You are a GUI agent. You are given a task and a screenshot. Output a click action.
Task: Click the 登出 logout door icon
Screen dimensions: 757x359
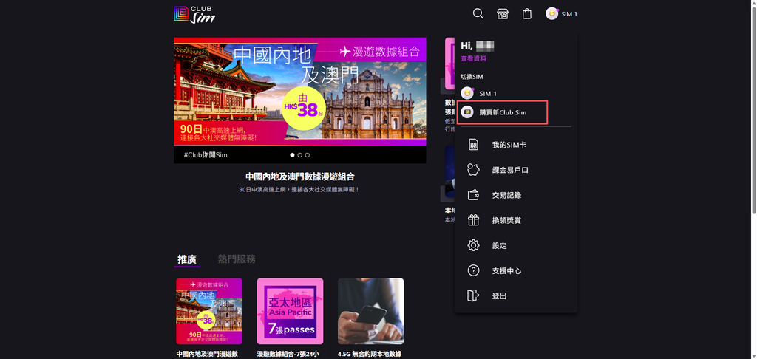tap(474, 295)
